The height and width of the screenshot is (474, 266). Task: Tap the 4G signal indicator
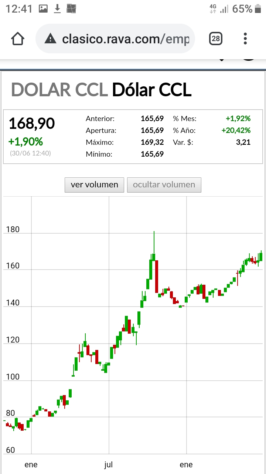point(213,9)
